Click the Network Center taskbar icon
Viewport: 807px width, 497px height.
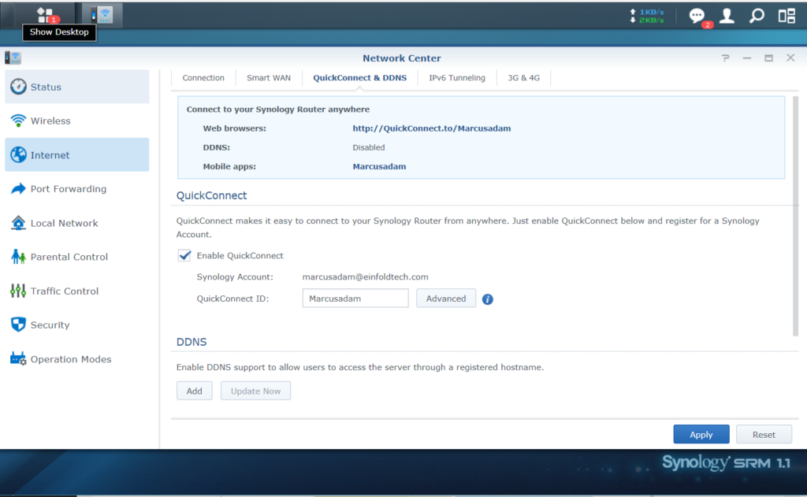pyautogui.click(x=102, y=16)
